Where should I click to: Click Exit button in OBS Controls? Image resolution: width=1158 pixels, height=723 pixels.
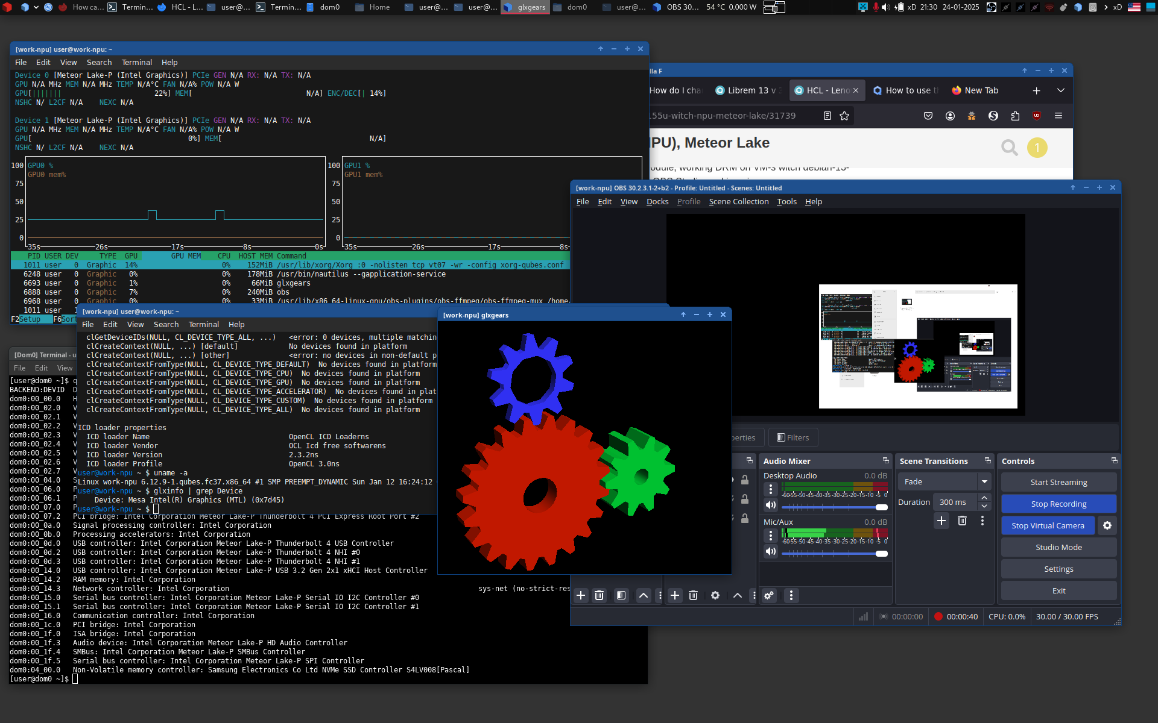(1058, 590)
